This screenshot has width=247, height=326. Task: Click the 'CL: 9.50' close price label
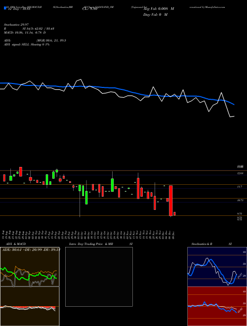pos(90,9)
